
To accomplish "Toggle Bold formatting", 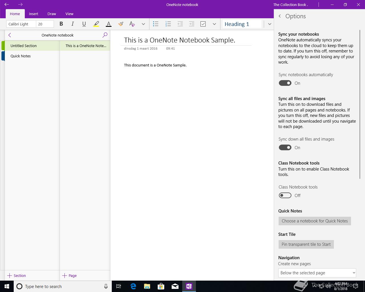I will click(x=61, y=24).
